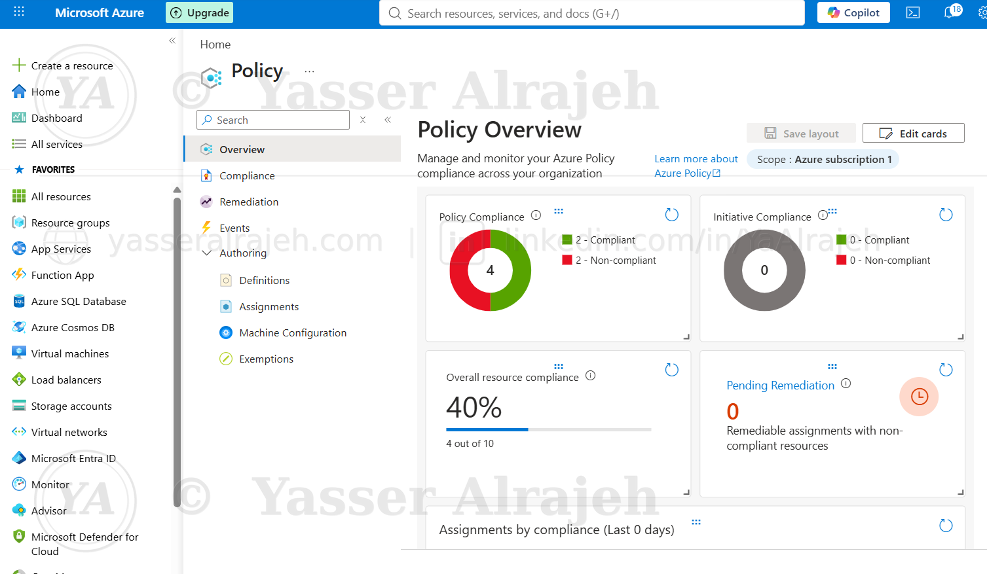The image size is (987, 574).
Task: Open the Pending Remediation link
Action: pos(780,385)
